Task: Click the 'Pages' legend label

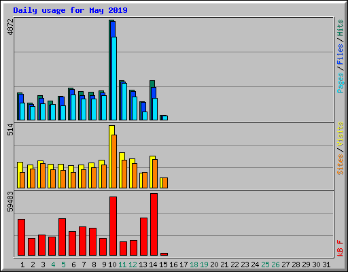Action: (341, 83)
